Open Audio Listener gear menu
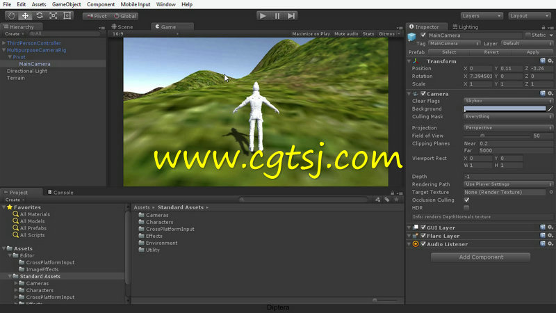556x313 pixels. pyautogui.click(x=550, y=244)
